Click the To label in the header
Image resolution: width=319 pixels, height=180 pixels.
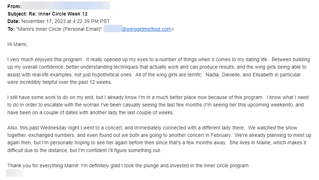[x=11, y=29]
